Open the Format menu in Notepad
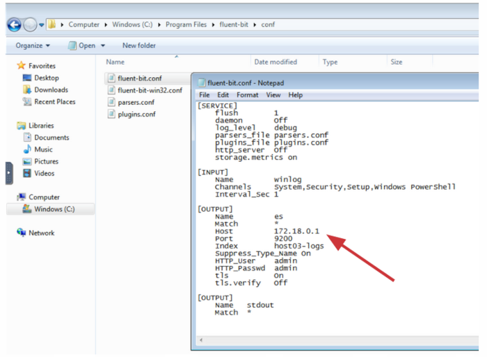This screenshot has height=357, width=487. click(x=247, y=95)
